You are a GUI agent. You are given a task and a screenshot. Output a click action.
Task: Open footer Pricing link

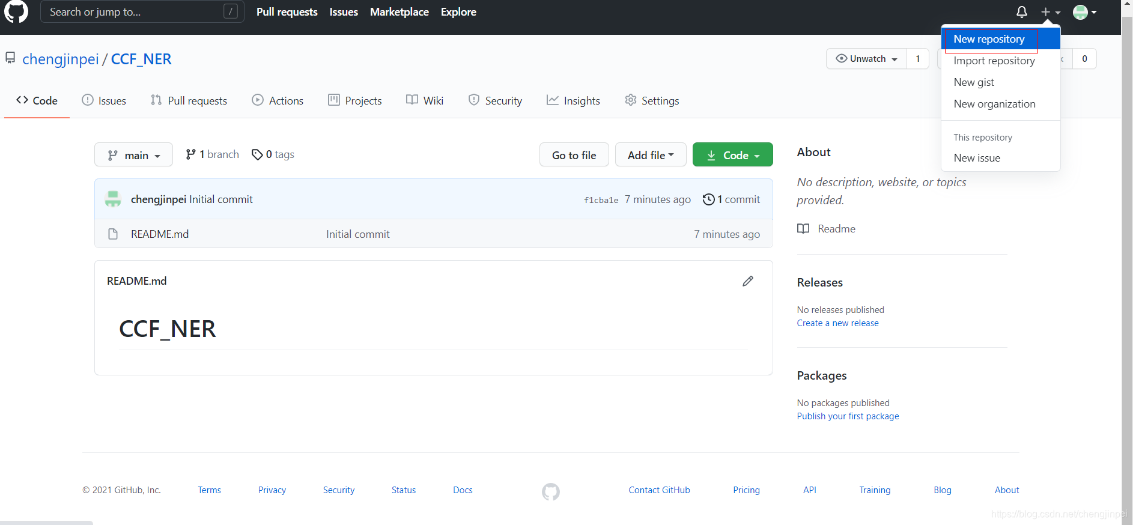pos(746,490)
